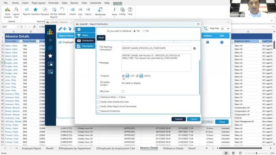Toggle the EXCEL output checkbox

pos(137,76)
